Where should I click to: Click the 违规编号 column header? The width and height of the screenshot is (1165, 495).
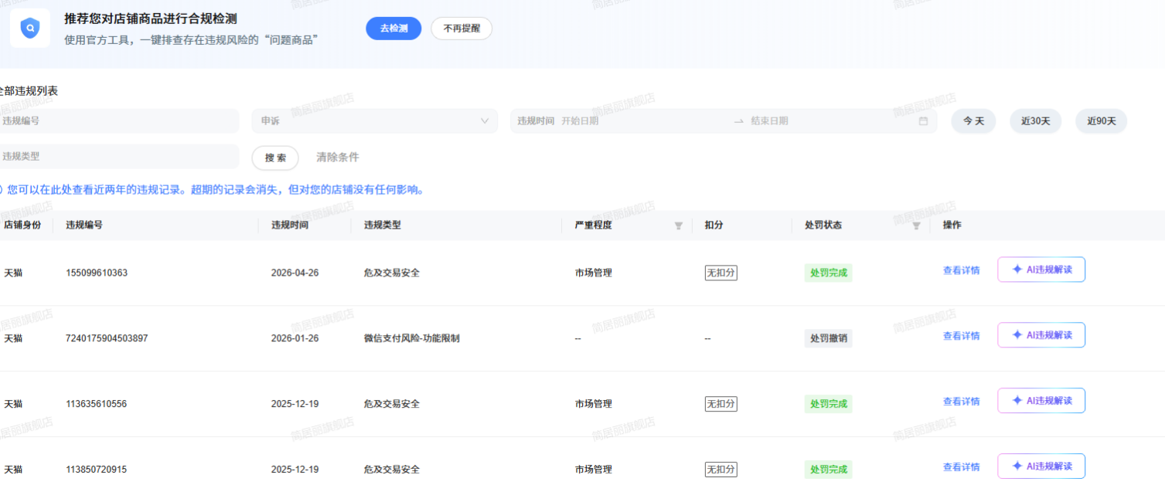tap(84, 225)
